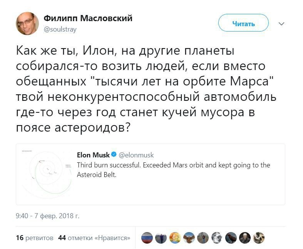View the 44 отметки «Нравится» list
The width and height of the screenshot is (303, 249).
(x=94, y=238)
